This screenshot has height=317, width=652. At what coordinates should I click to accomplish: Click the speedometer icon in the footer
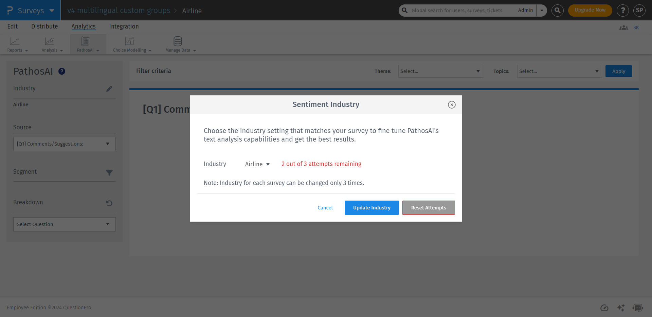[x=604, y=307]
